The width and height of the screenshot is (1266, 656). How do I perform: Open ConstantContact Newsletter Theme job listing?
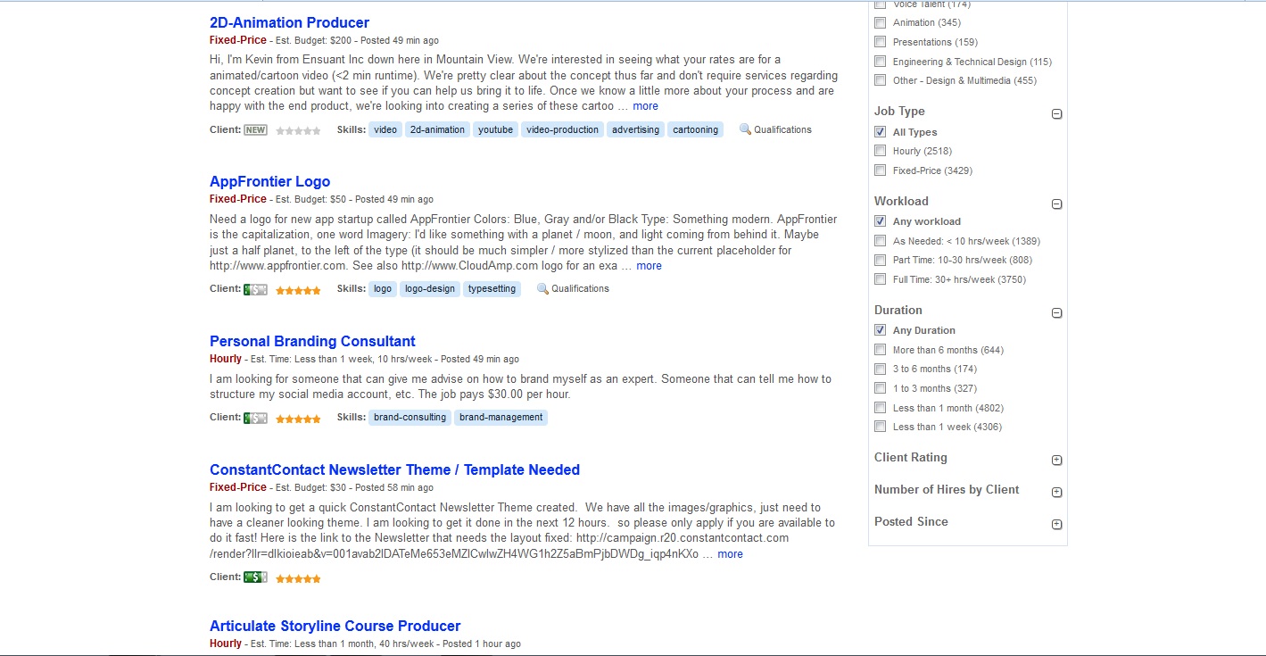pyautogui.click(x=394, y=470)
